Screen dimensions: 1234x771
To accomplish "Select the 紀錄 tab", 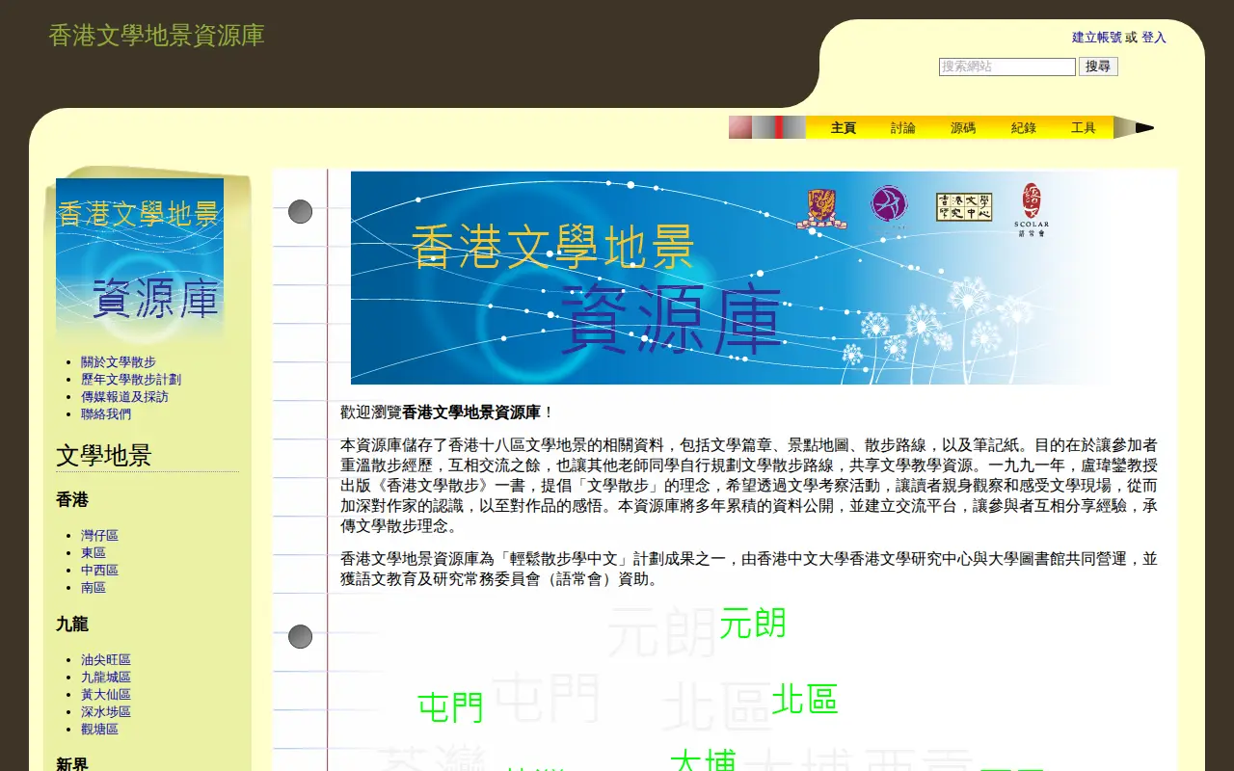I will (x=1024, y=127).
